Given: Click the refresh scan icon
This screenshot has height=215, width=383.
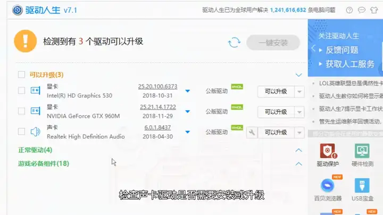Looking at the screenshot, I should 234,42.
